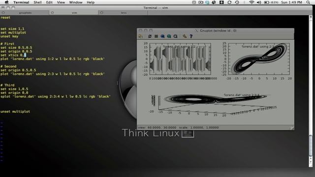Click the copy-to-clipboard icon in Gnuplot toolbar
Screen dimensions: 315x177
pyautogui.click(x=141, y=36)
